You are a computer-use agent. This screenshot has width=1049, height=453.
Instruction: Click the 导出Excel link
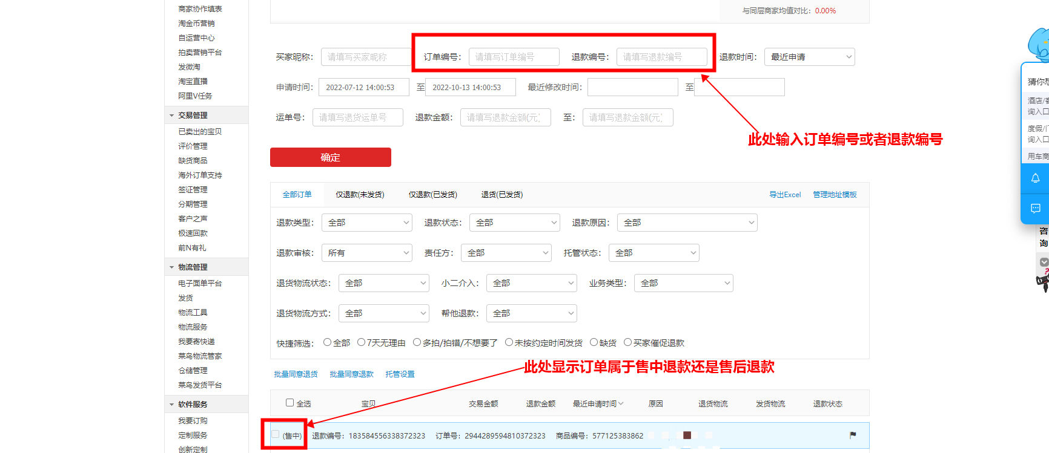(784, 195)
